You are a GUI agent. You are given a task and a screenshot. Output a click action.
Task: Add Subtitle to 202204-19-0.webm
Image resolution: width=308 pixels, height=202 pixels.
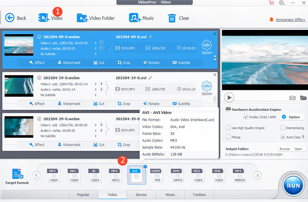tap(181, 104)
